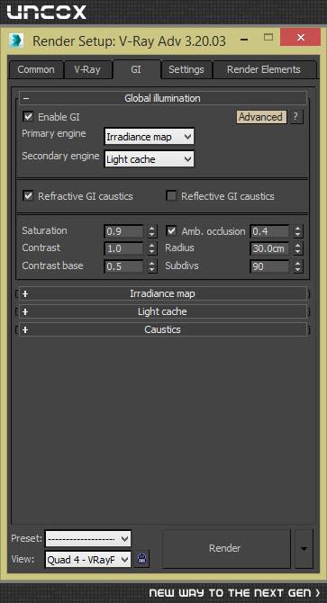Image resolution: width=327 pixels, height=603 pixels.
Task: Close the Render Setup window
Action: 301,37
